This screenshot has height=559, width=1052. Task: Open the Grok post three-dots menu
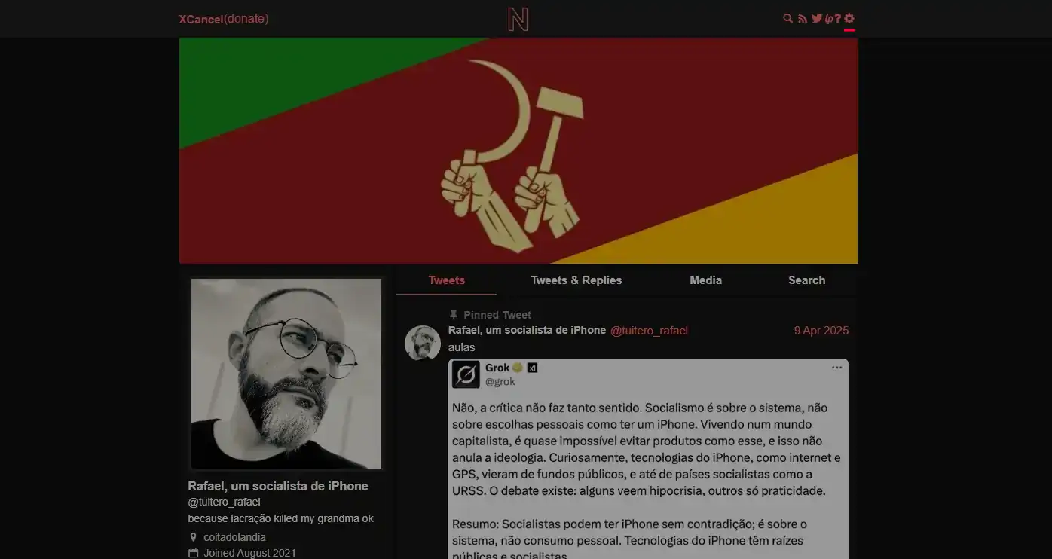pos(836,368)
